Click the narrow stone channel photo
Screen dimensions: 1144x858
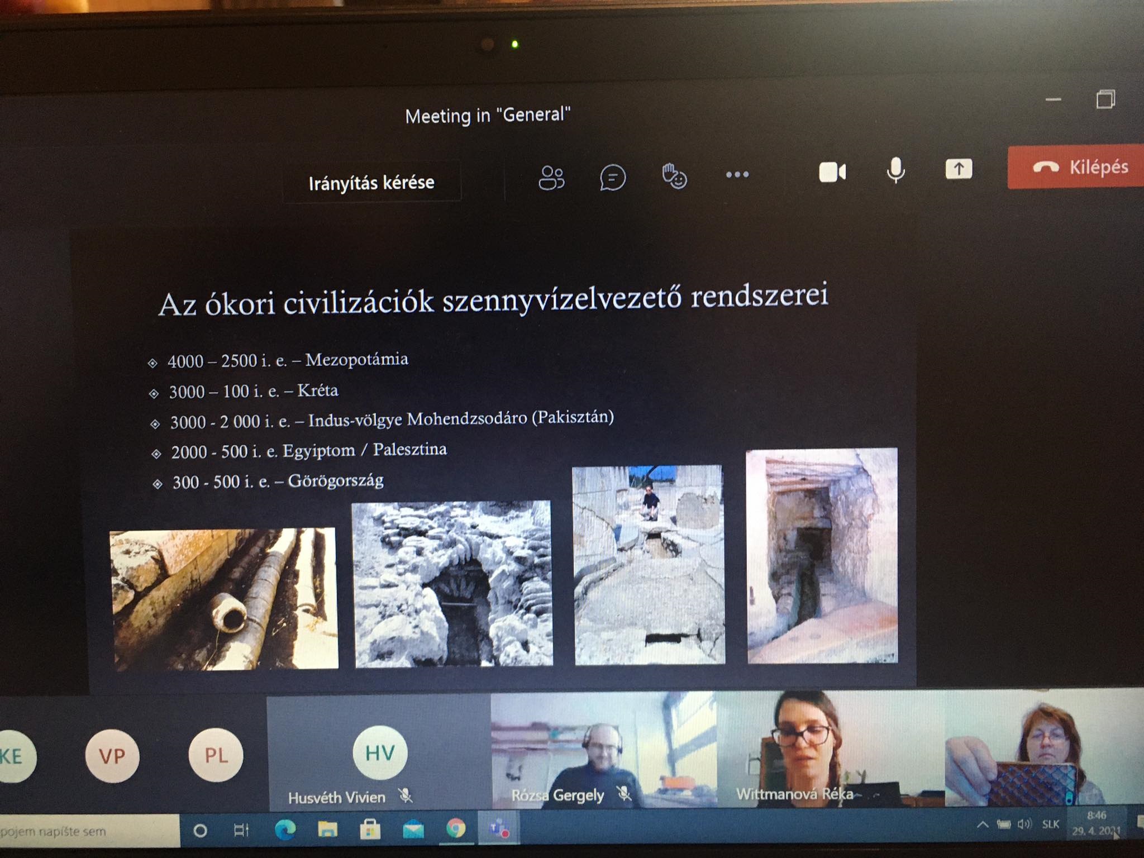point(822,556)
